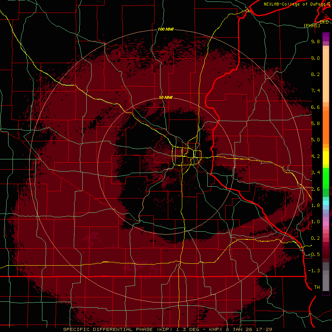
Task: Click the 9.8 value on the color scale
Action: click(315, 41)
